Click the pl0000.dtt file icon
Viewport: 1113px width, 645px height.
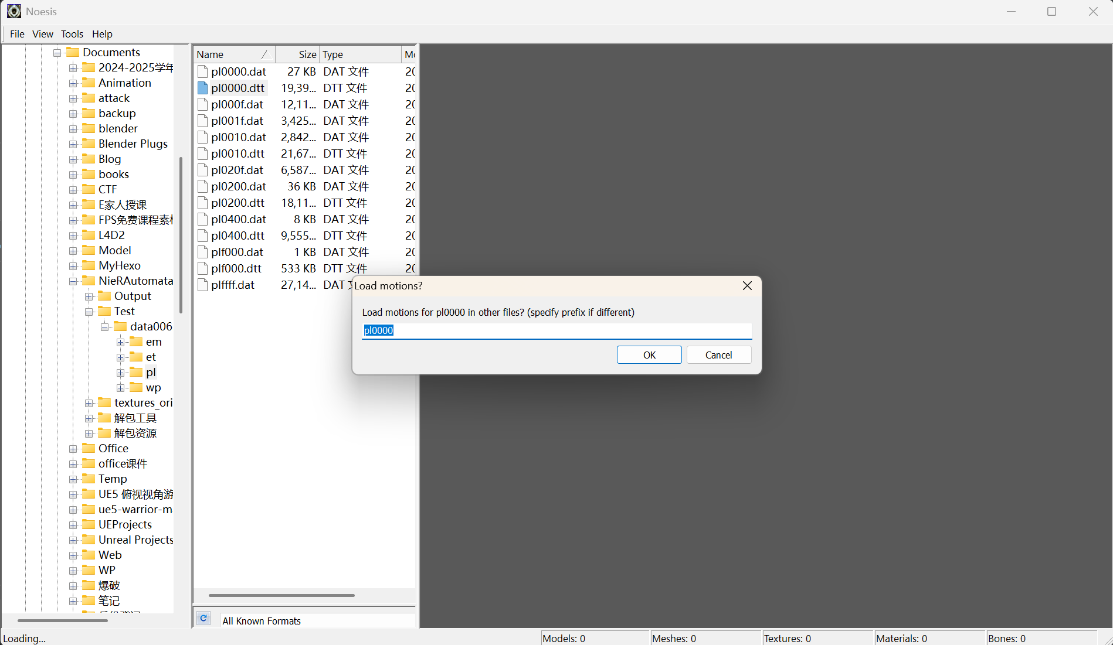tap(203, 88)
